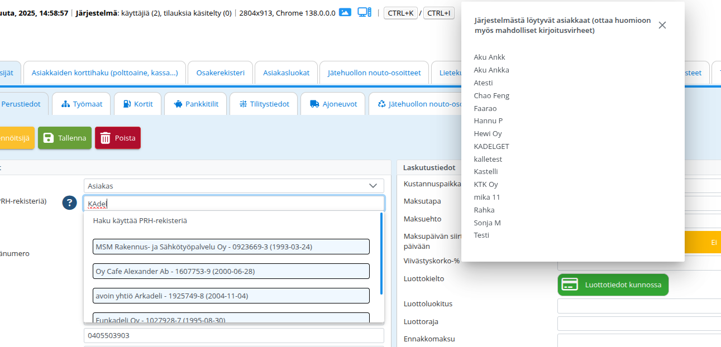Image resolution: width=721 pixels, height=347 pixels.
Task: Select Oy Cafe Alexander Ab from suggestions
Action: (x=231, y=271)
